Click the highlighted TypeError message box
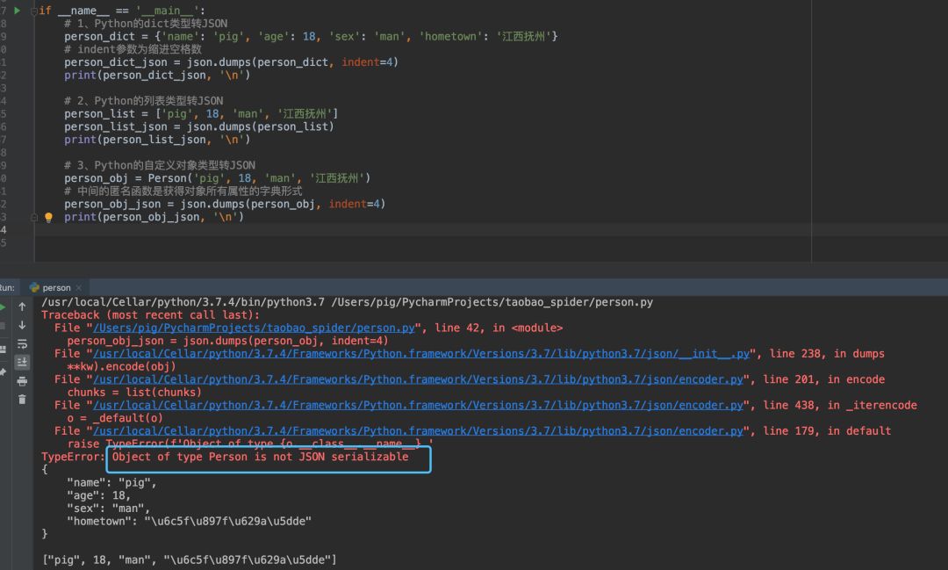 (268, 458)
